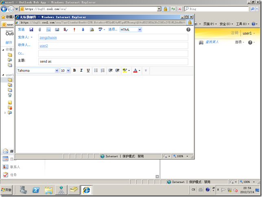Open font color dropdown arrow
Image resolution: width=262 pixels, height=197 pixels.
coord(140,70)
